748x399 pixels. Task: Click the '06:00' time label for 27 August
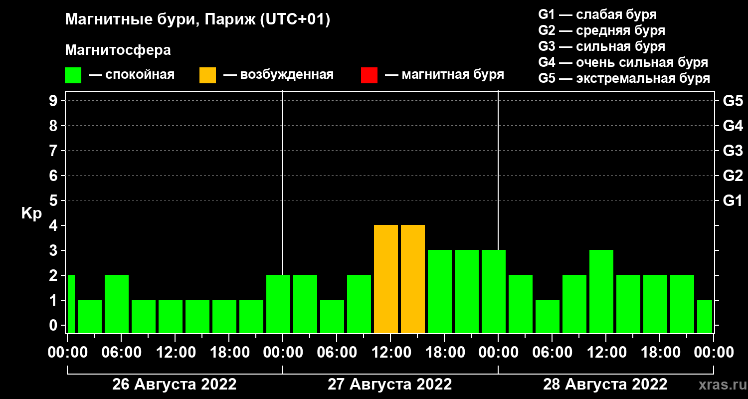point(337,353)
